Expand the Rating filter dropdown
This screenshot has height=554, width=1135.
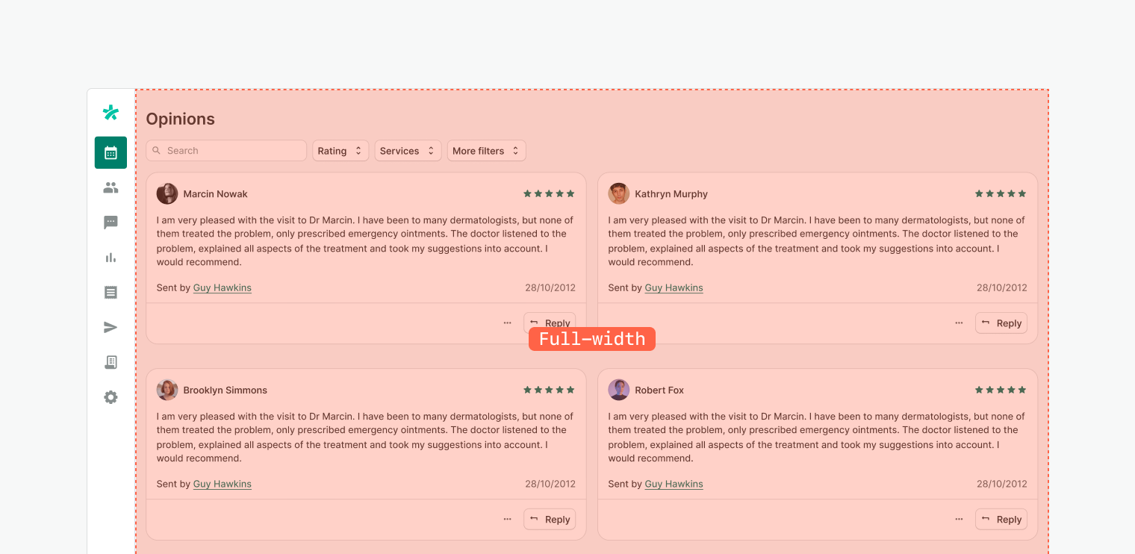click(340, 151)
